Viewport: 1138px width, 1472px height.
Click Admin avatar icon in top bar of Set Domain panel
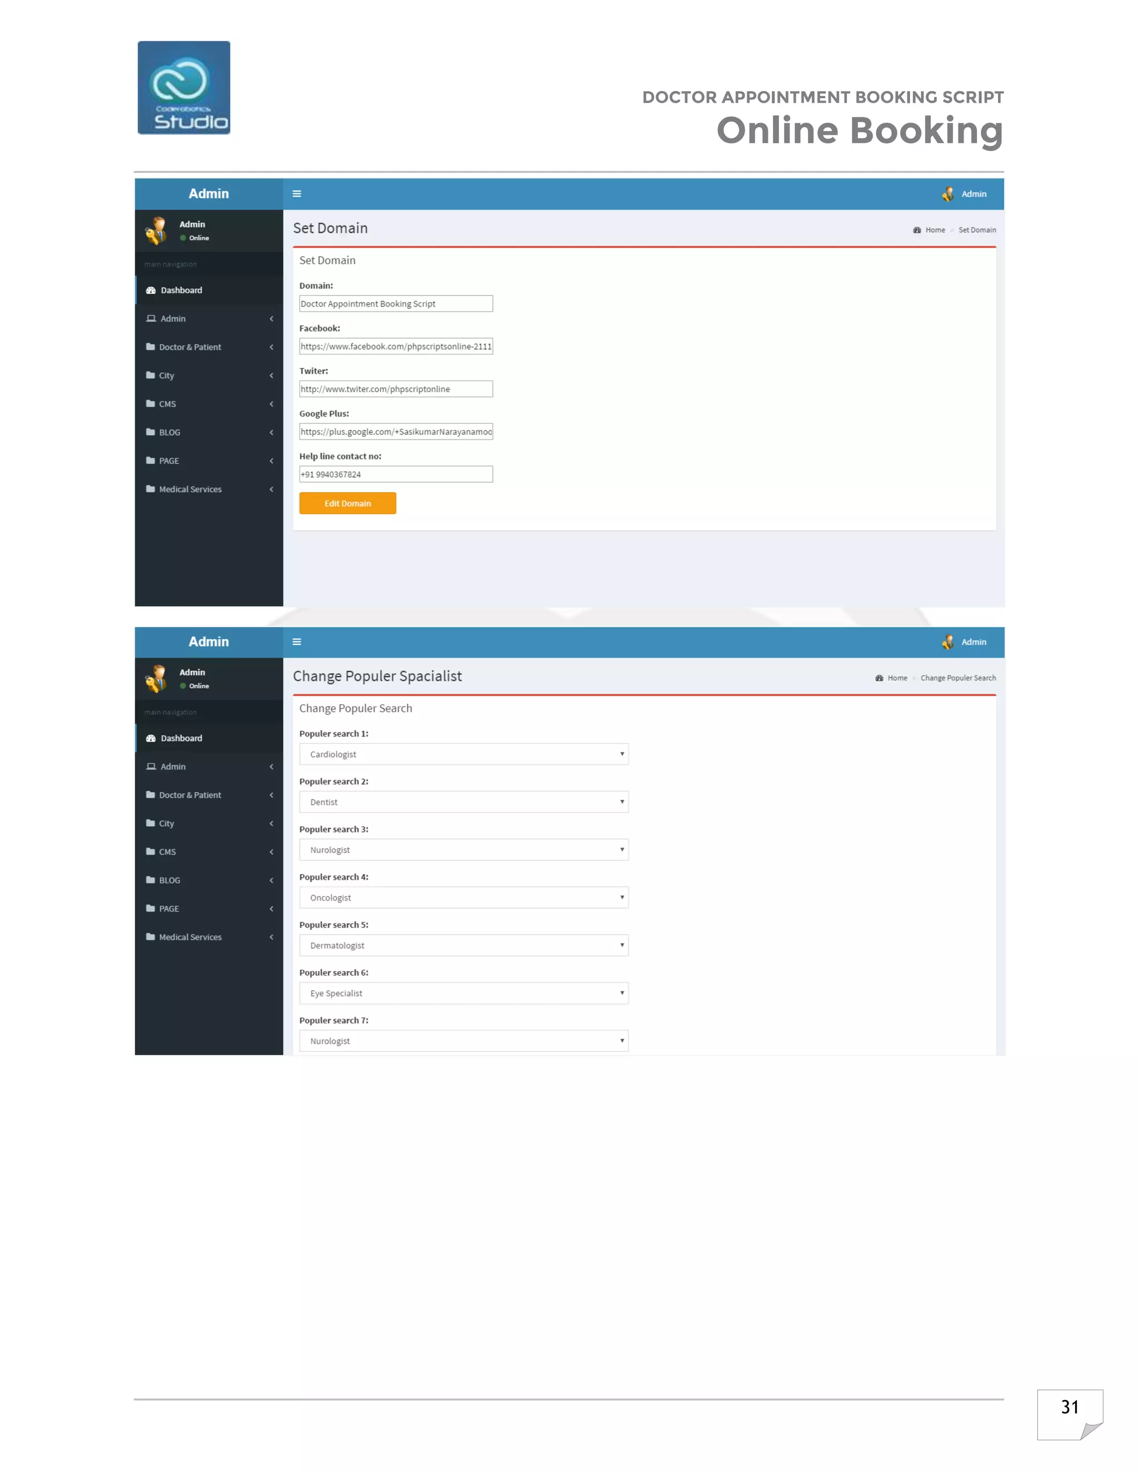[x=948, y=194]
